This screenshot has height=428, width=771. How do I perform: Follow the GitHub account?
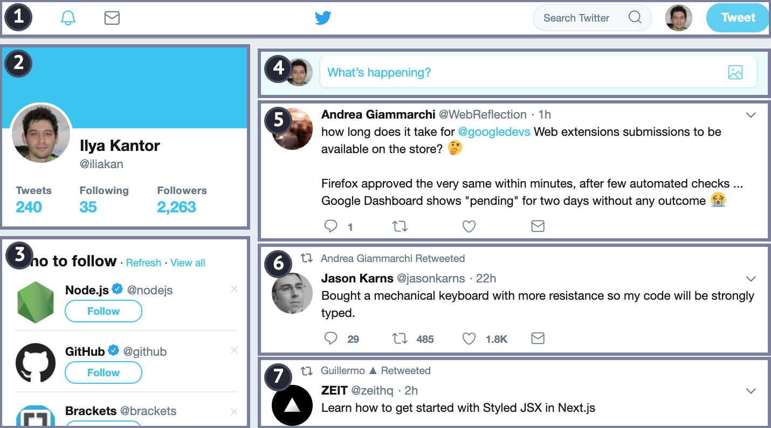103,372
